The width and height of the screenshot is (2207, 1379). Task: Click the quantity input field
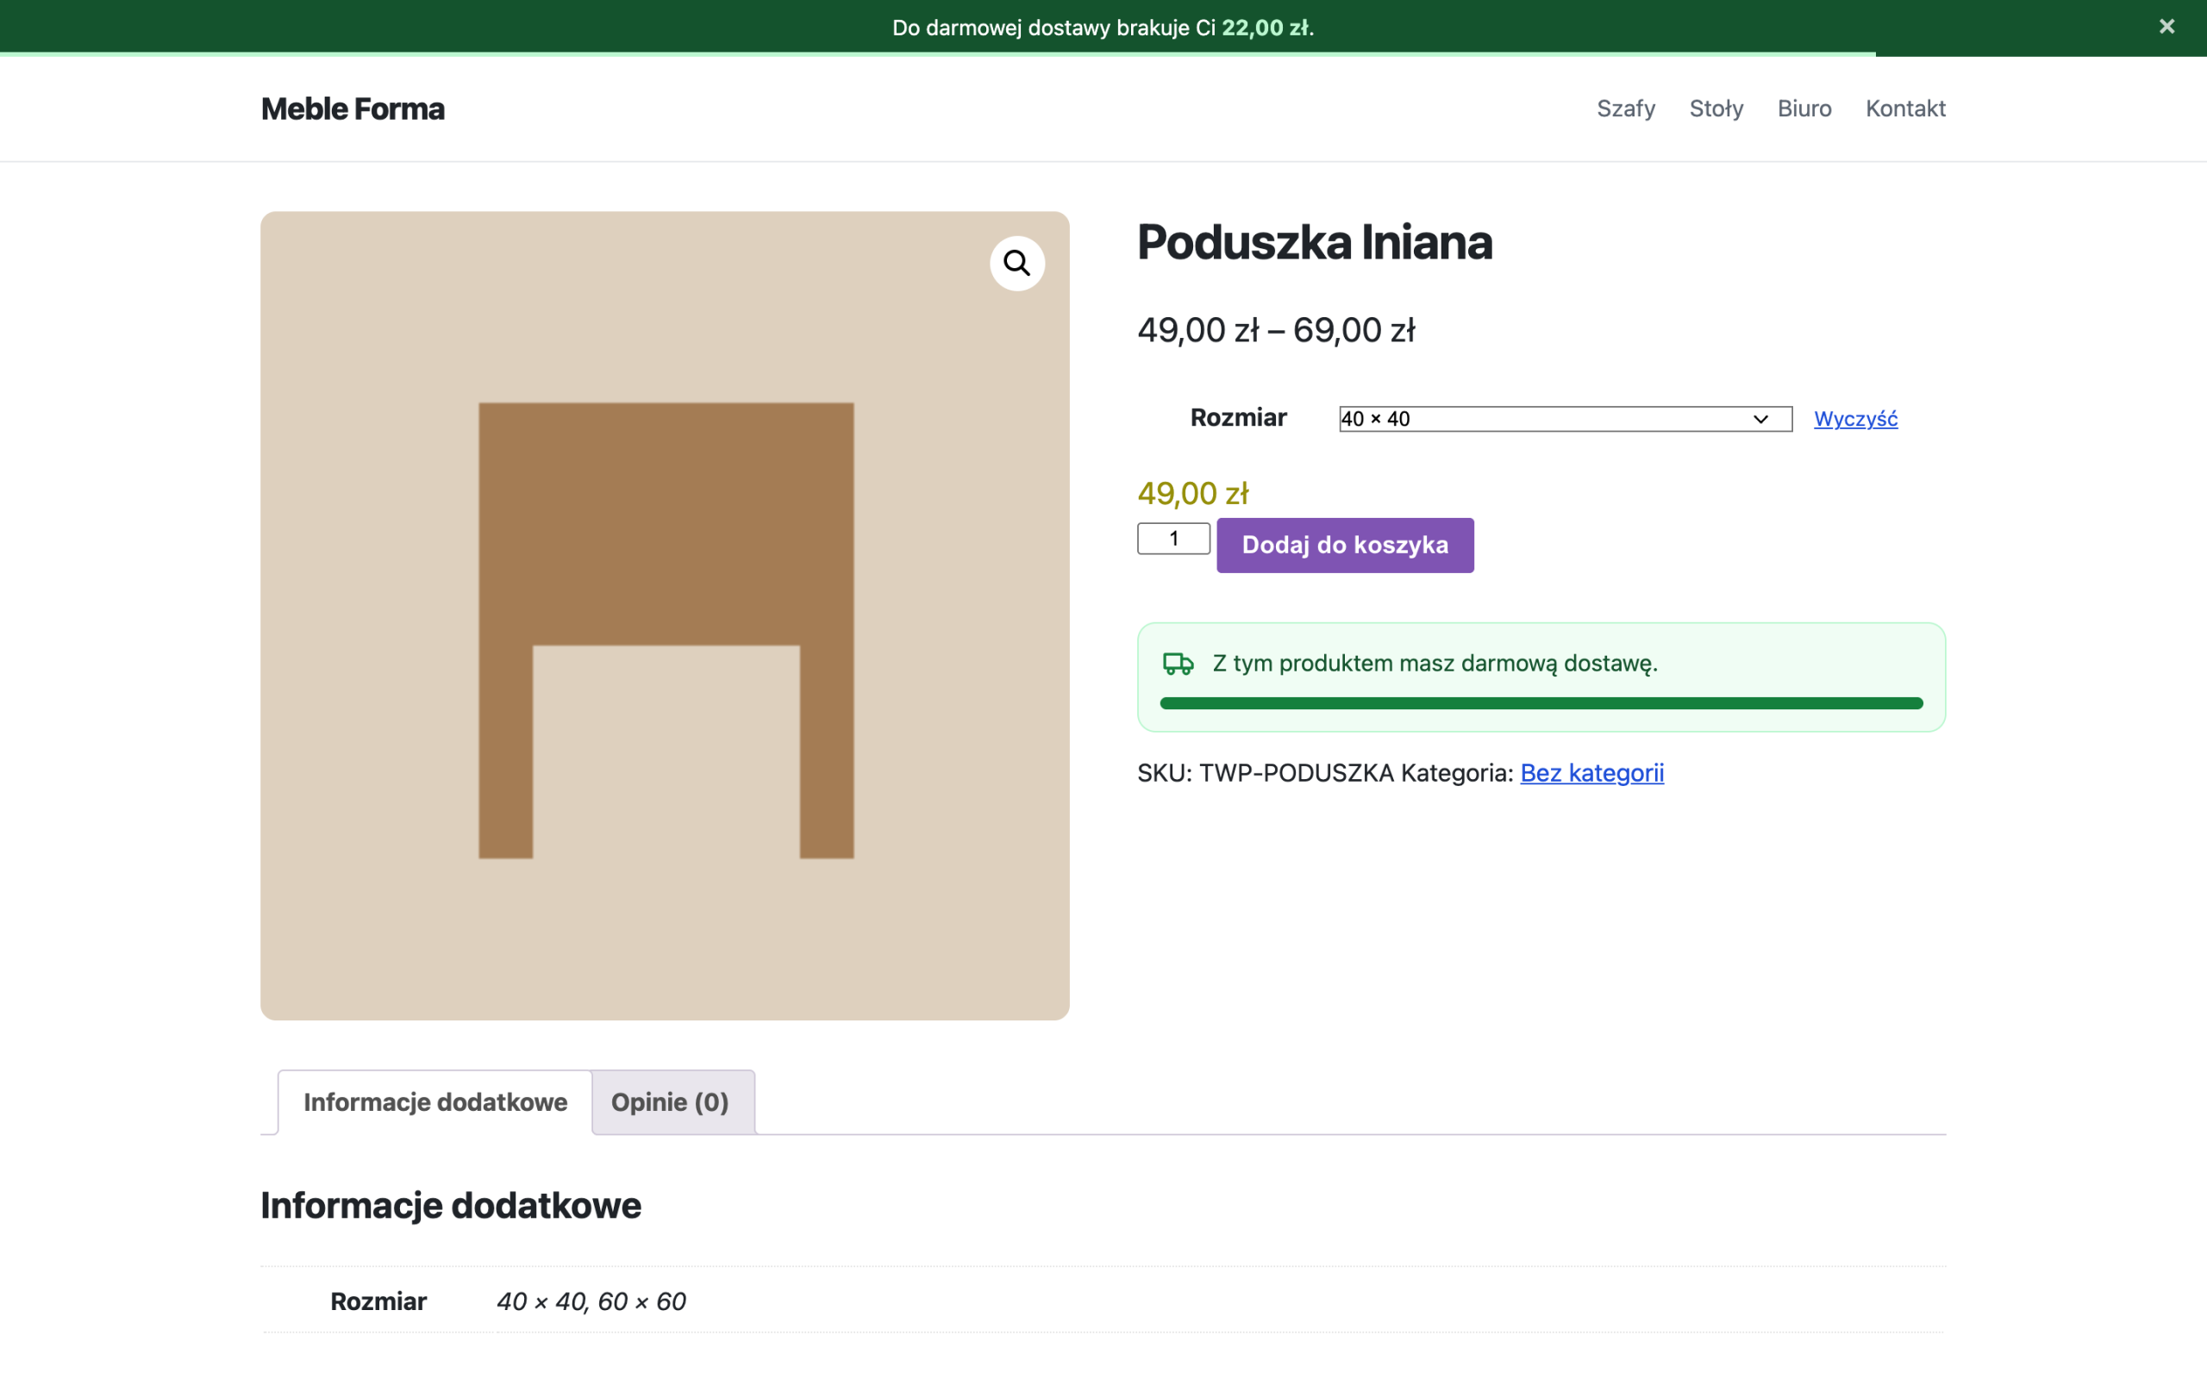1172,538
